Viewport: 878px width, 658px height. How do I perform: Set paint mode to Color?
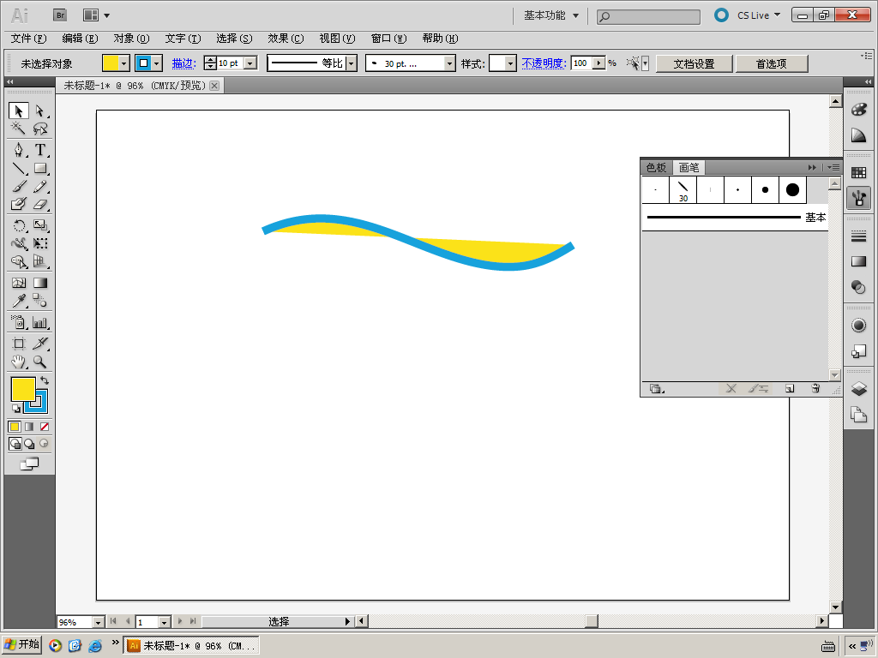pos(15,427)
